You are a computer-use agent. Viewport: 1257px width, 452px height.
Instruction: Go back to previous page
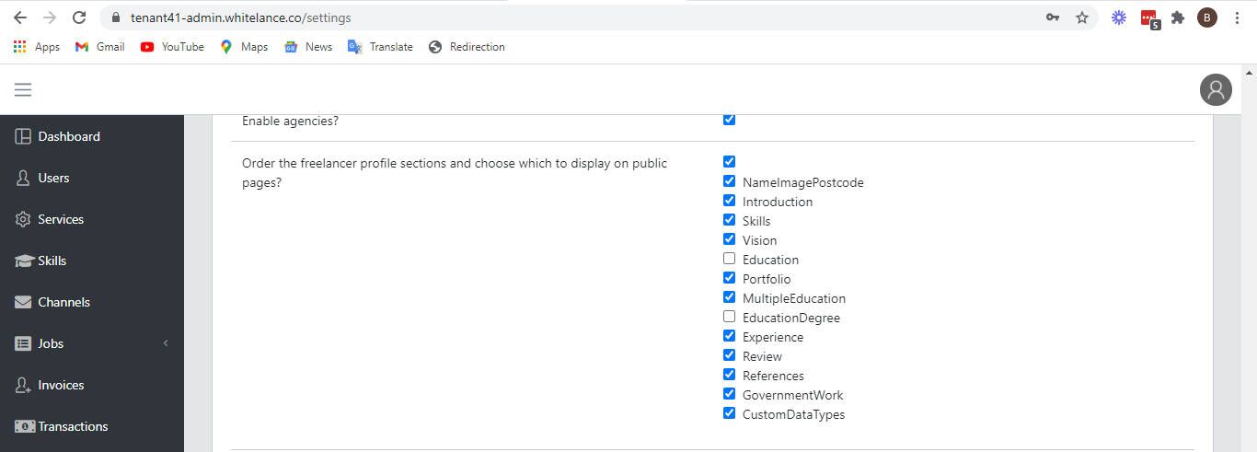[x=20, y=17]
